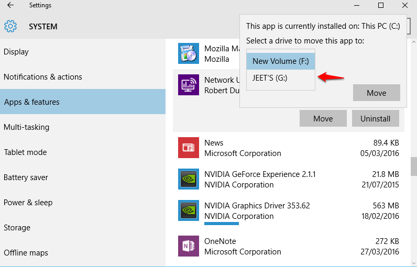Viewport: 417px width, 267px height.
Task: Click the 21.8 MB size value
Action: [x=386, y=174]
